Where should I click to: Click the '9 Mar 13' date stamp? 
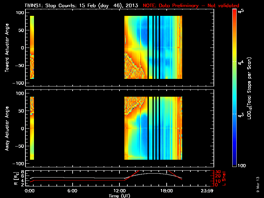click(258, 184)
